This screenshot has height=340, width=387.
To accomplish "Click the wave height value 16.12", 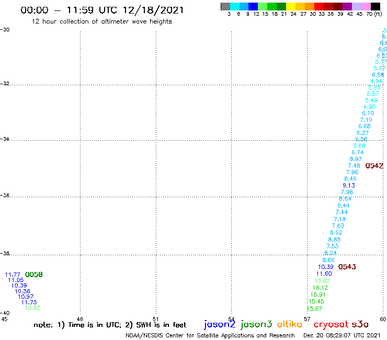I will tap(320, 288).
